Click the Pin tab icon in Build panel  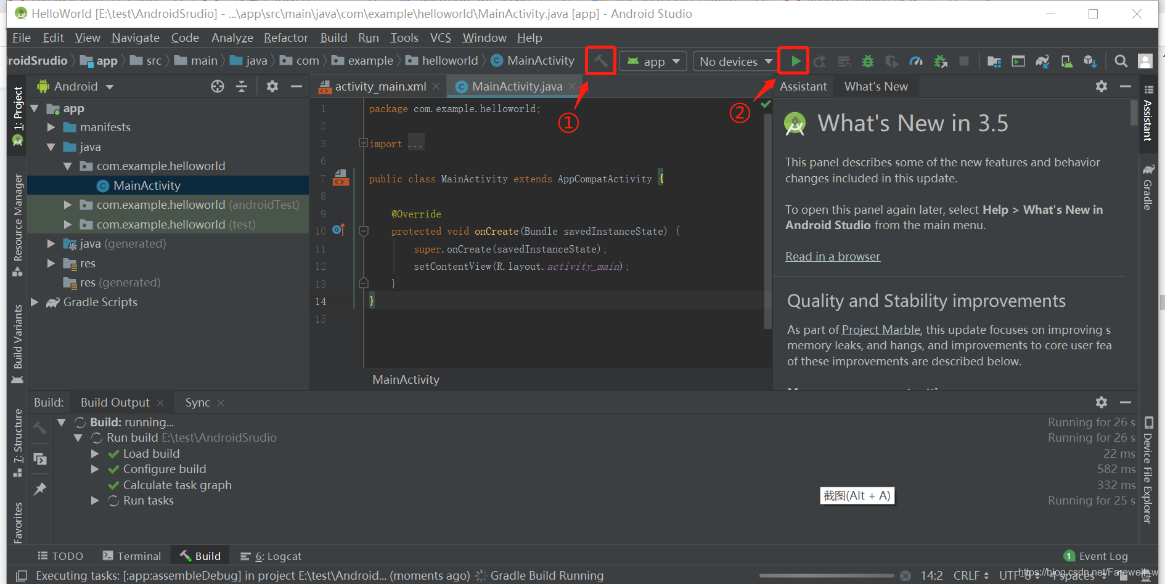click(x=40, y=489)
